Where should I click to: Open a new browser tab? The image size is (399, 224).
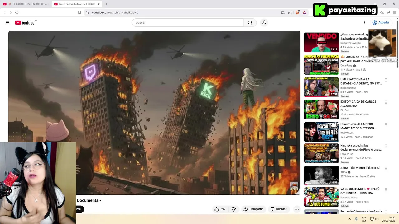pos(106,4)
